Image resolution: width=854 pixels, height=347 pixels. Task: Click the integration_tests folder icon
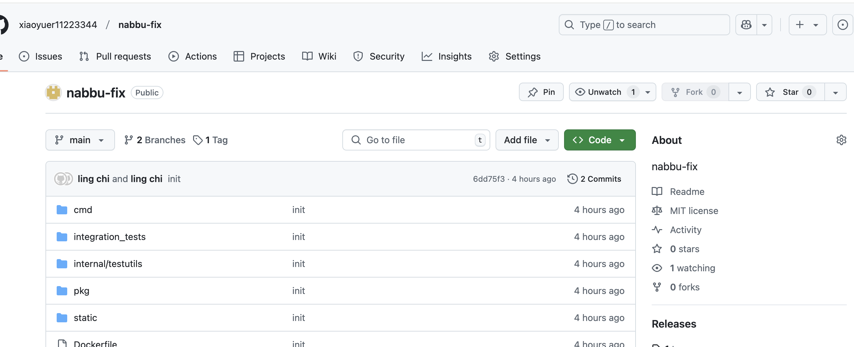coord(62,237)
